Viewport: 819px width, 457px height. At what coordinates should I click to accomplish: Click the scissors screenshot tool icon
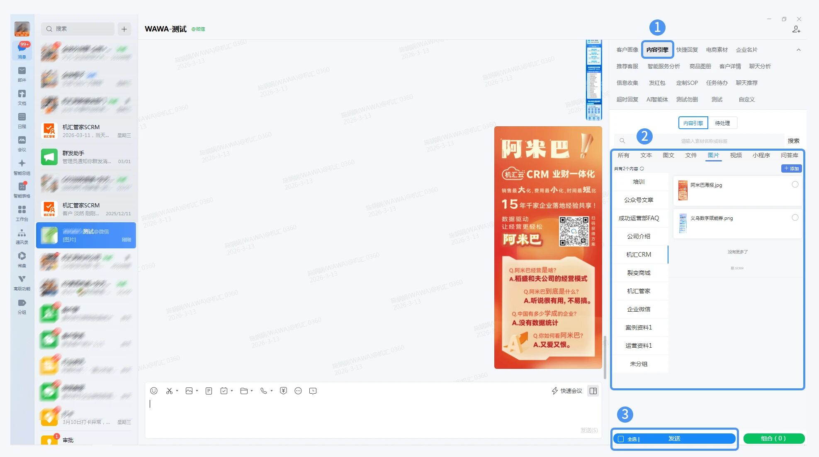pyautogui.click(x=169, y=391)
